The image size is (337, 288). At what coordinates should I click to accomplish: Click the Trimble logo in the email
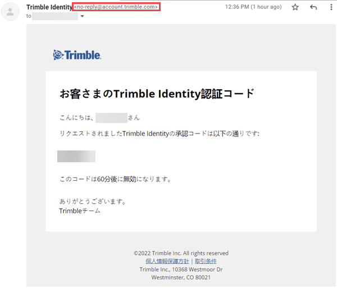click(x=77, y=55)
